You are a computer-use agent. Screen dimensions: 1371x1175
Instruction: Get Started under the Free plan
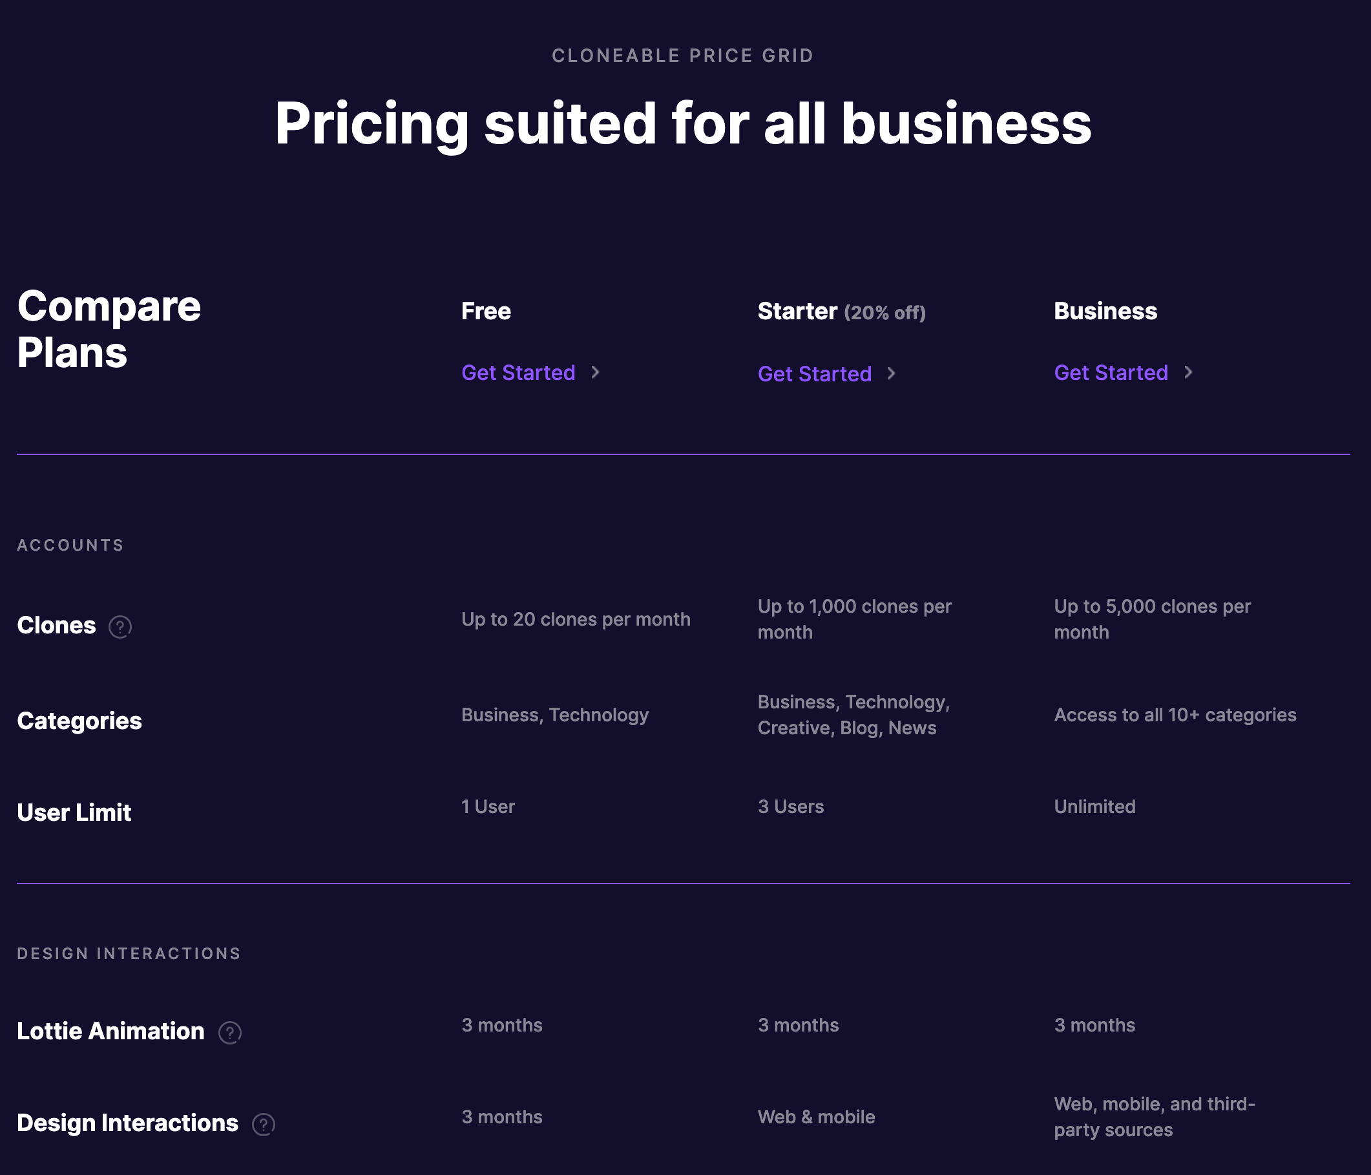[x=518, y=373]
